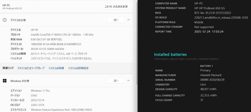Viewport: 251px width, 112px height.
Task: Select the install date 2023/12/14
Action: [37, 100]
